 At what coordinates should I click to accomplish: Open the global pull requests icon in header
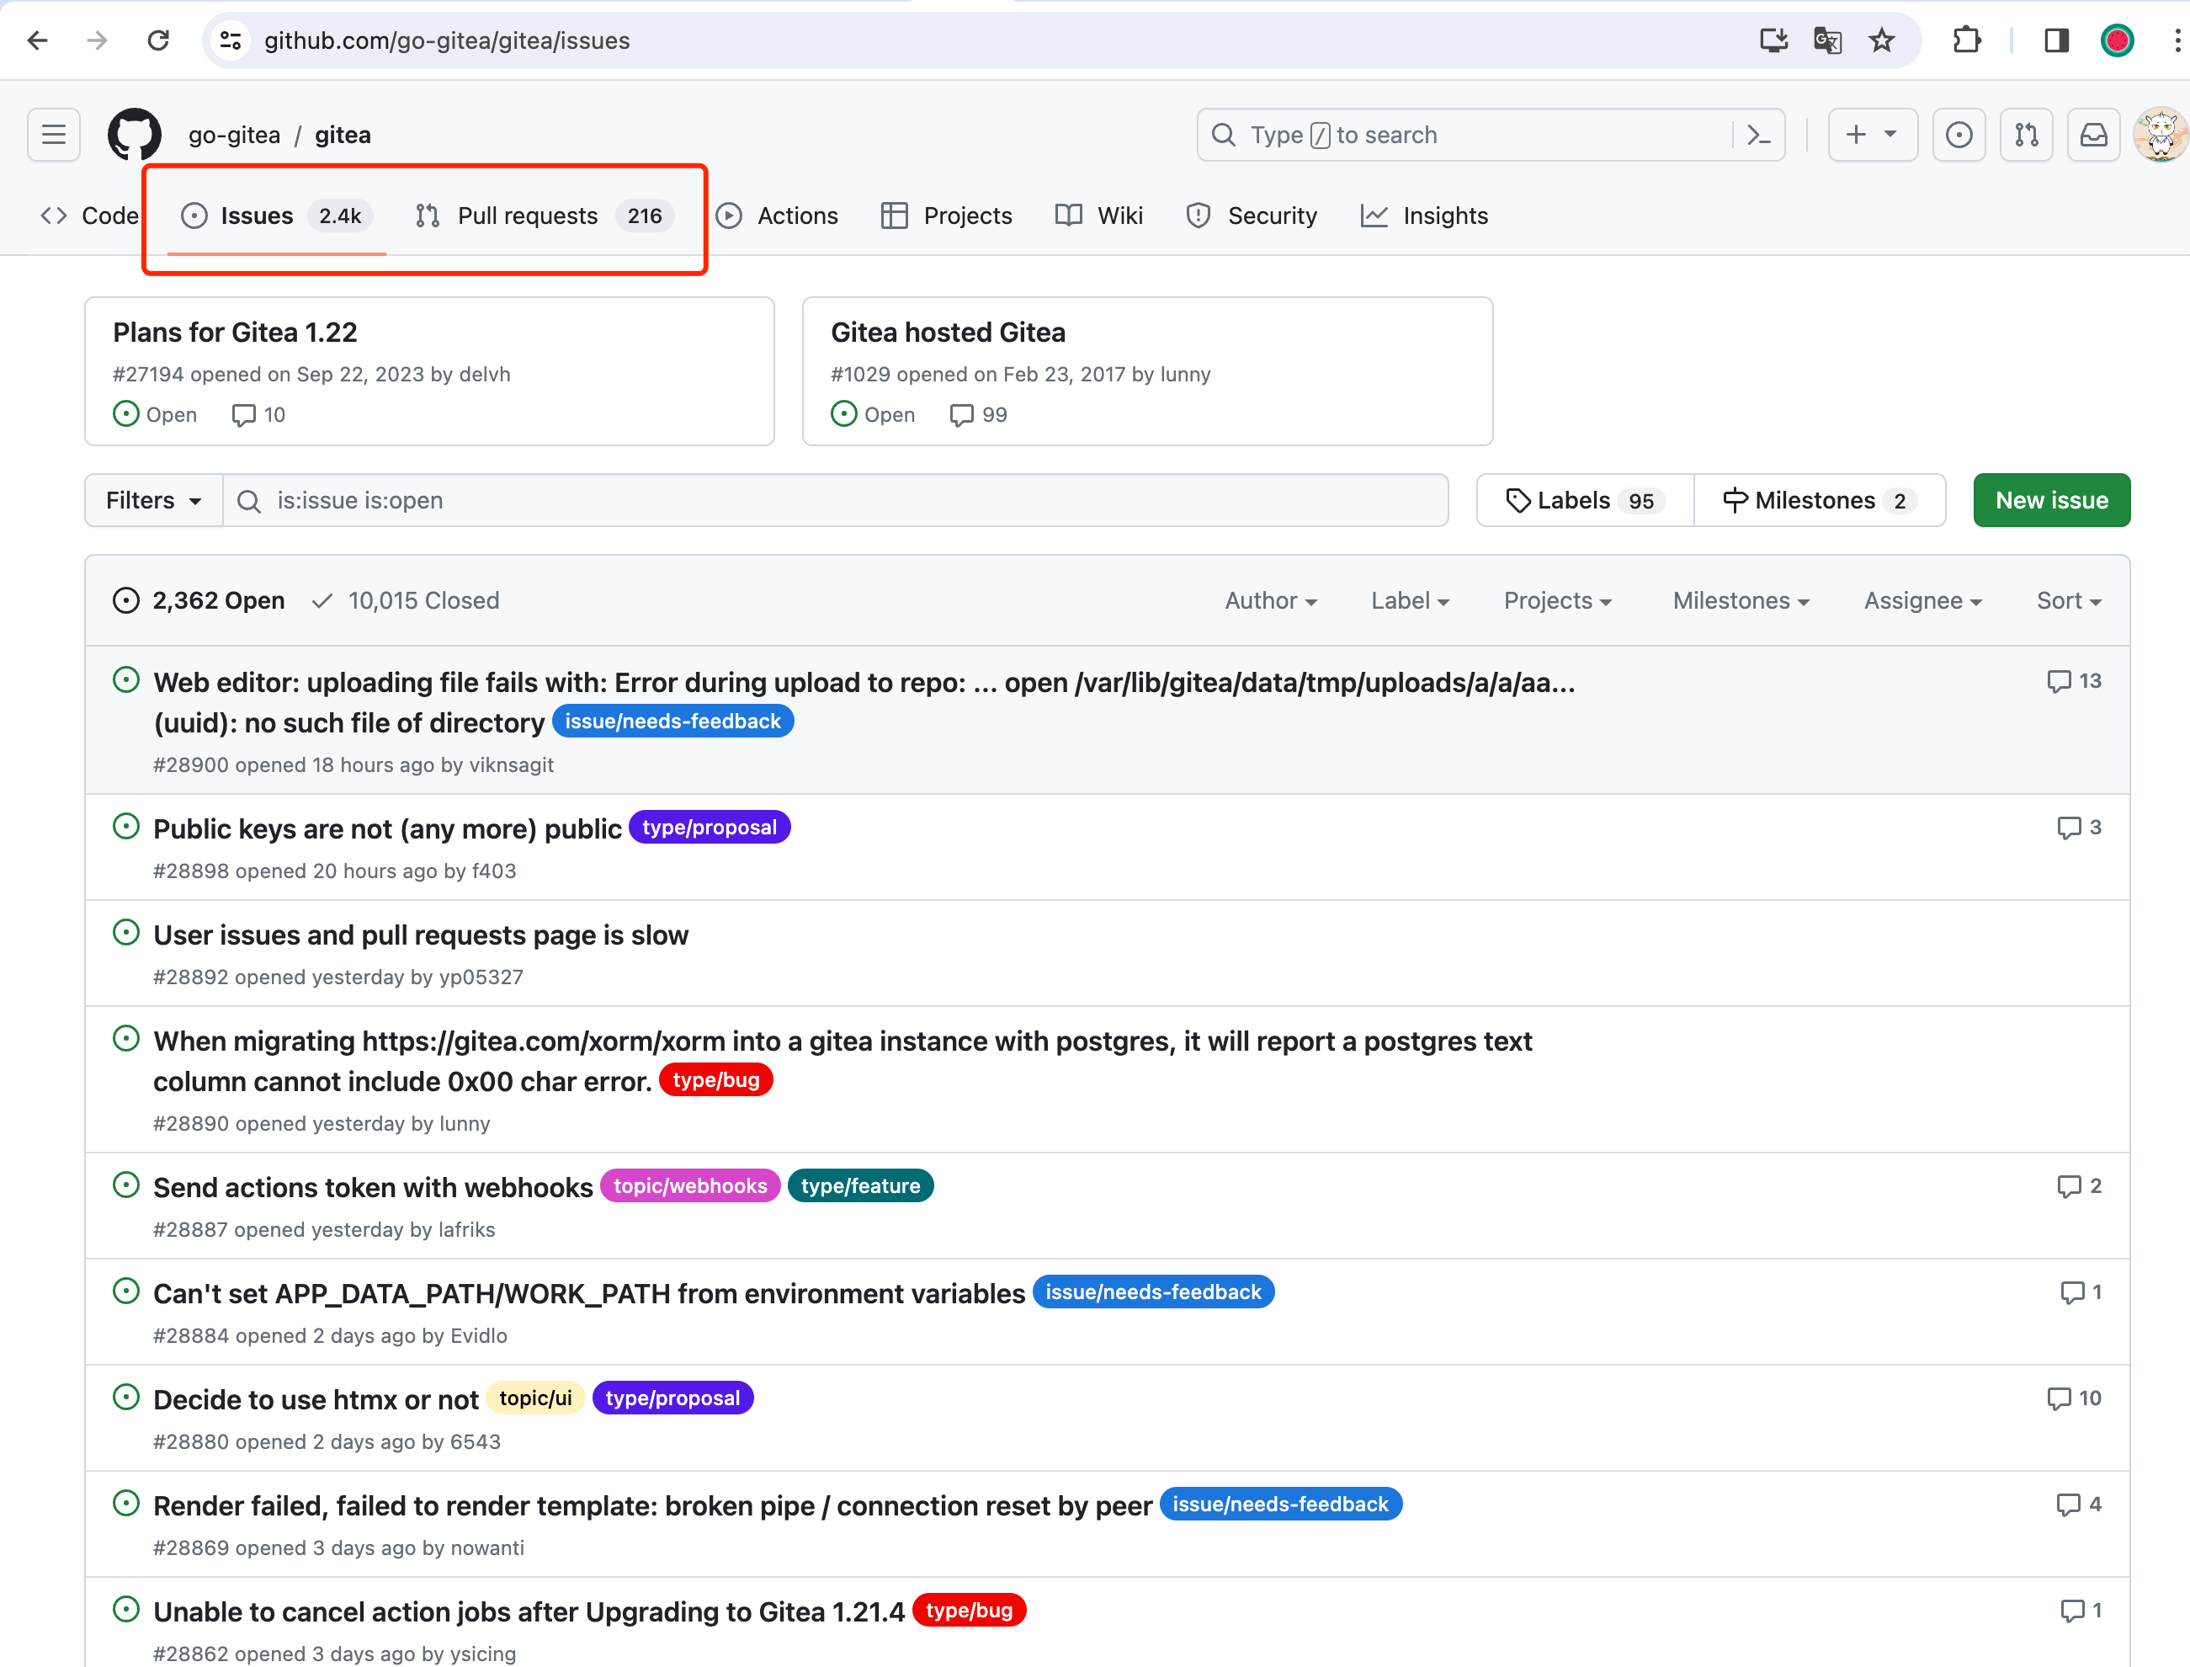[2027, 135]
